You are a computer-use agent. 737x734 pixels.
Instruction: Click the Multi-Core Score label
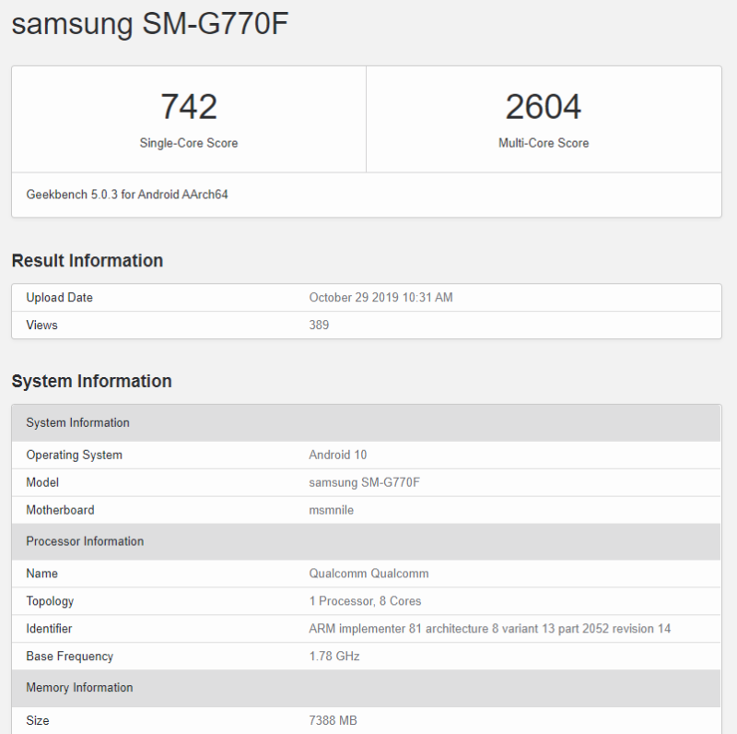pyautogui.click(x=544, y=143)
